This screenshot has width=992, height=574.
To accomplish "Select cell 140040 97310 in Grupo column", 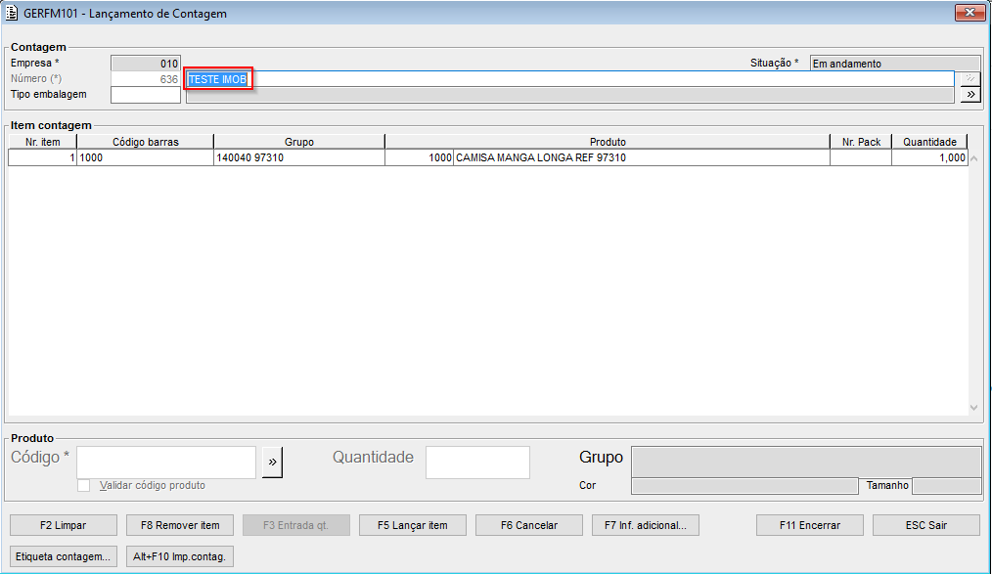I will tap(299, 157).
